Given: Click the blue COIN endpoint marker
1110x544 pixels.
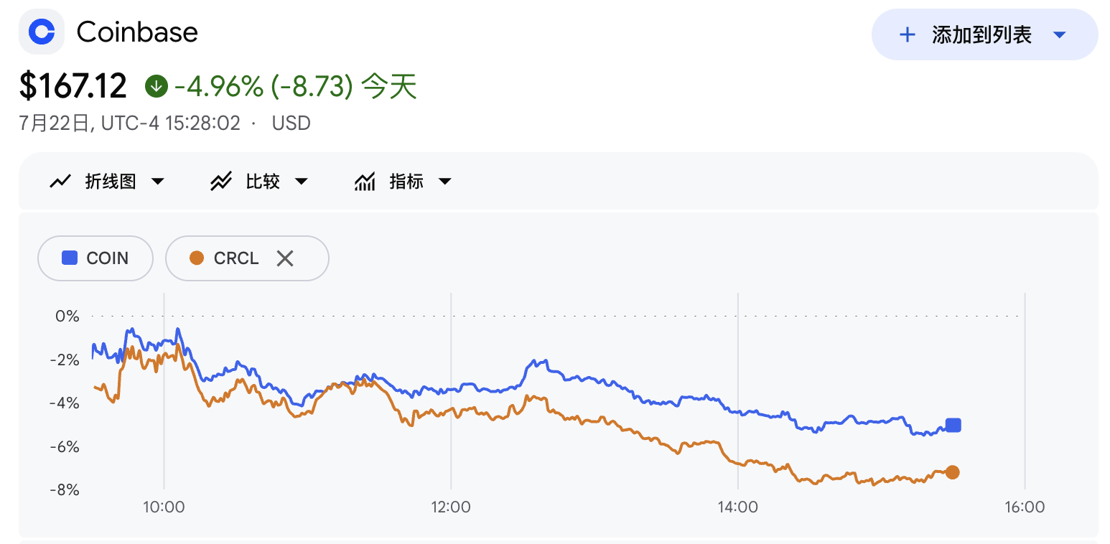Looking at the screenshot, I should pos(953,426).
